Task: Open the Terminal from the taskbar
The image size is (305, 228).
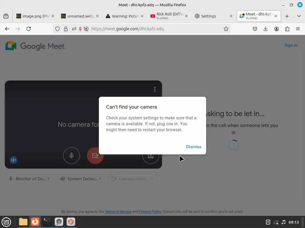Action: tap(47, 222)
